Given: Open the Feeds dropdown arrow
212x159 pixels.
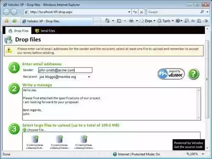Looking at the screenshot, I should click(x=125, y=21).
